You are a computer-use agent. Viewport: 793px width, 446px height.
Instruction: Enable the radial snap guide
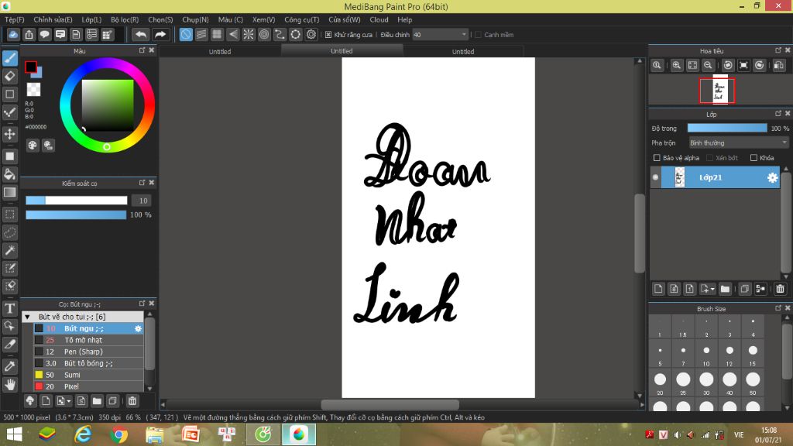(249, 34)
